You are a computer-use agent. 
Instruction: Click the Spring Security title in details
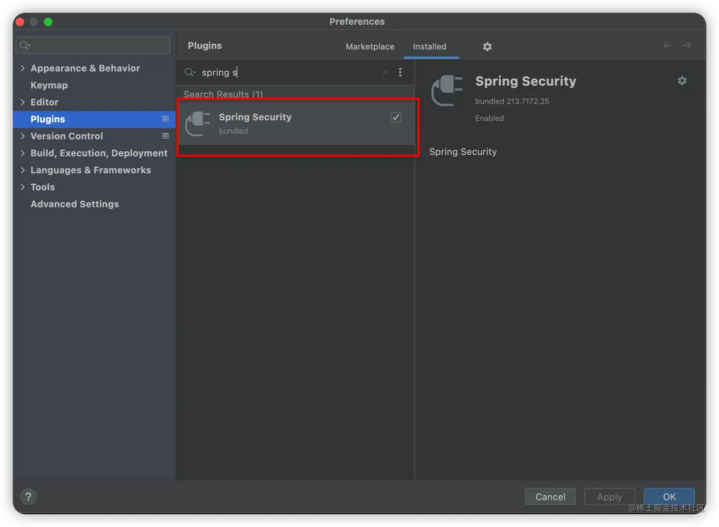point(525,81)
